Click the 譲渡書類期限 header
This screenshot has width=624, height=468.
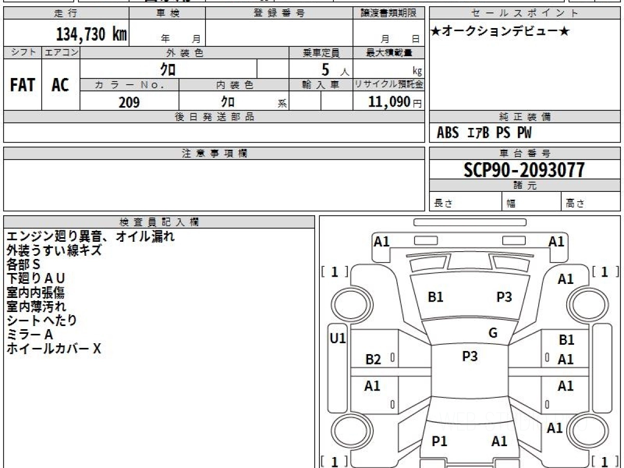(x=388, y=14)
